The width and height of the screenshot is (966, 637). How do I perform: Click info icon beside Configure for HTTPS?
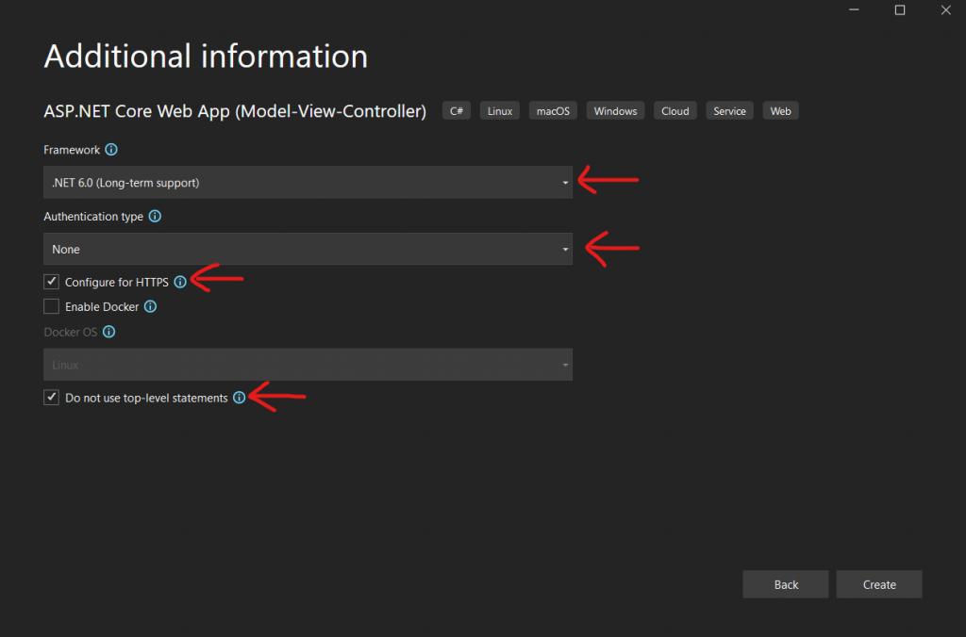180,282
